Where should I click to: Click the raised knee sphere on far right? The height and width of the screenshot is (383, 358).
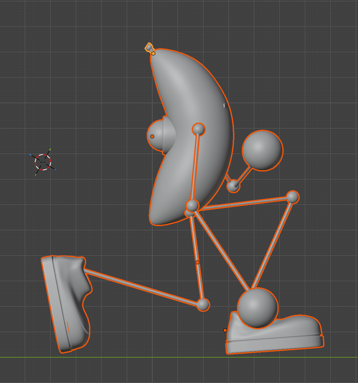coord(293,197)
